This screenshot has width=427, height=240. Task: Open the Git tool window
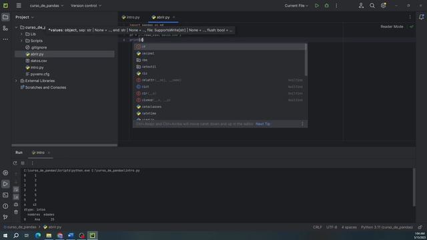coord(5,217)
